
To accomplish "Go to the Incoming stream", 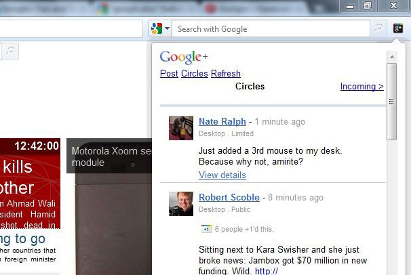I will 362,86.
